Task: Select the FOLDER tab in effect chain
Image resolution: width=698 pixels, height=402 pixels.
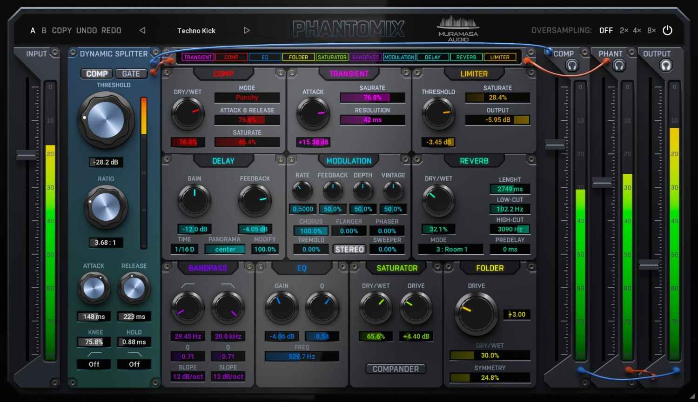Action: coord(298,57)
